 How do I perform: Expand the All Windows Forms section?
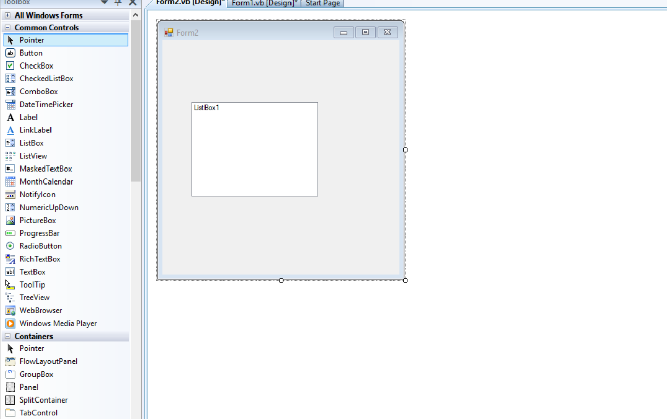coord(7,15)
